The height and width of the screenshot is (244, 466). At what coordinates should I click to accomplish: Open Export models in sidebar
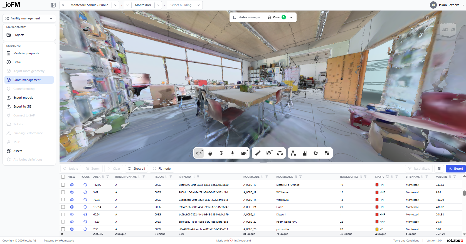[23, 98]
